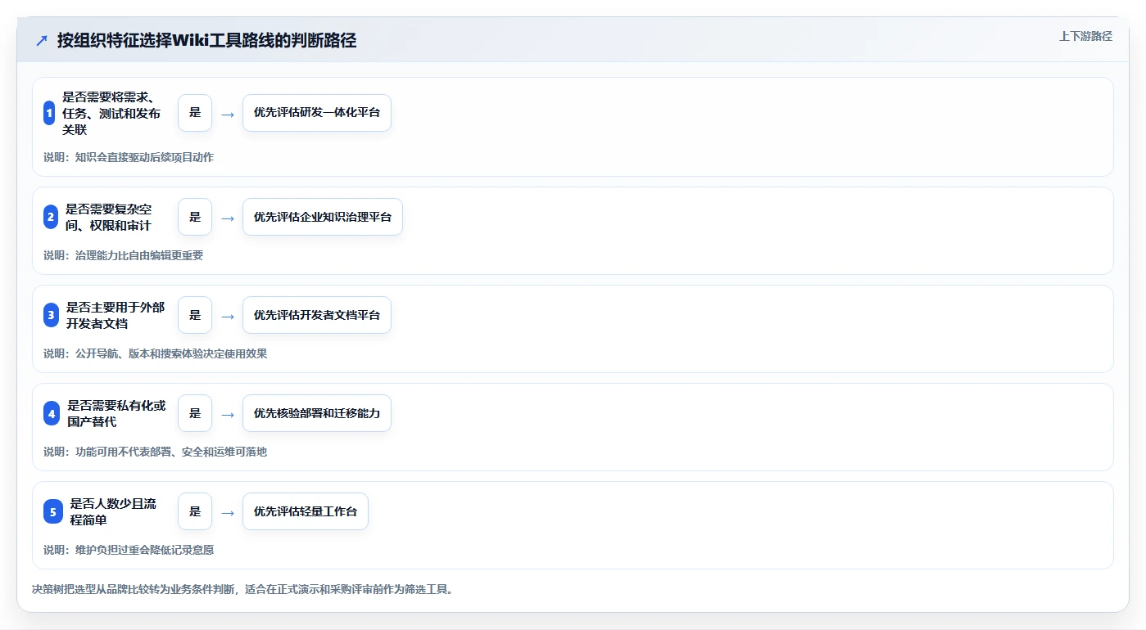Open 优先评估企业知识治理平台 result
Image resolution: width=1146 pixels, height=630 pixels.
coord(323,217)
